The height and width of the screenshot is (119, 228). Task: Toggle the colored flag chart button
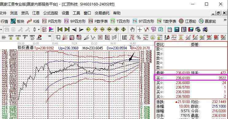51,30
